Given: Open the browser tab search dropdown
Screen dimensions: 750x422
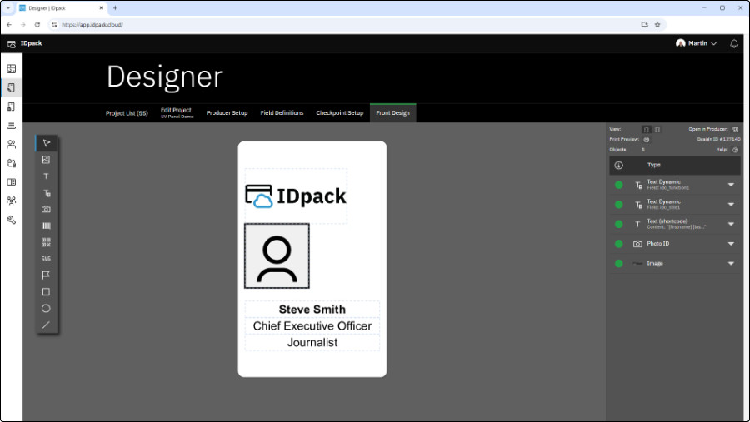Looking at the screenshot, I should (x=8, y=8).
